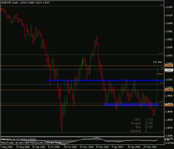Image resolution: width=174 pixels, height=149 pixels.
Task: Click the '23 Feb 2009' date label
Action: pos(150,147)
